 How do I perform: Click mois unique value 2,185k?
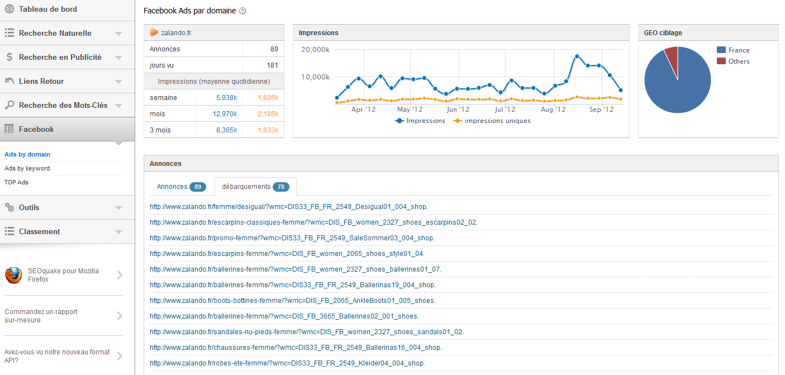pyautogui.click(x=268, y=114)
